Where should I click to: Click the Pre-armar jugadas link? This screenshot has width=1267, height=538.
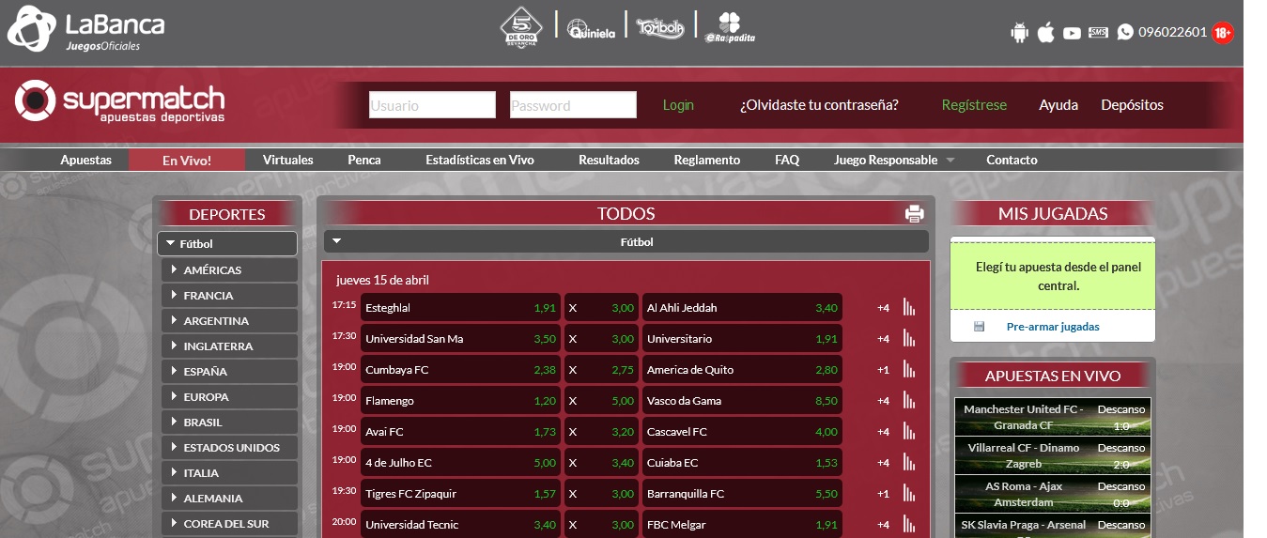tap(1053, 327)
